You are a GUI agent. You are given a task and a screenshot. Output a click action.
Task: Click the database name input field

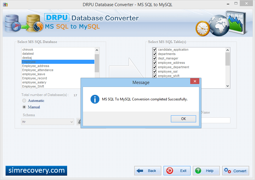coord(216,120)
